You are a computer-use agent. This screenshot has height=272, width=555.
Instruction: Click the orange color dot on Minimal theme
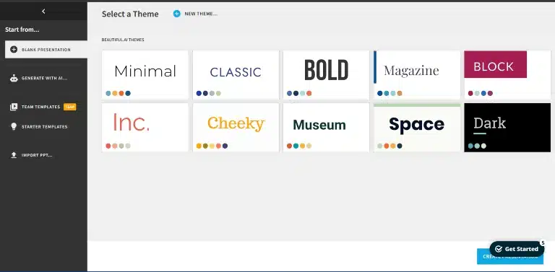(121, 93)
